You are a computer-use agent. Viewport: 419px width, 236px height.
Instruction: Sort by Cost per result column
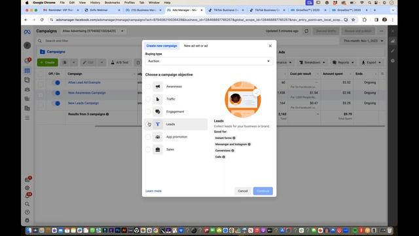[301, 74]
